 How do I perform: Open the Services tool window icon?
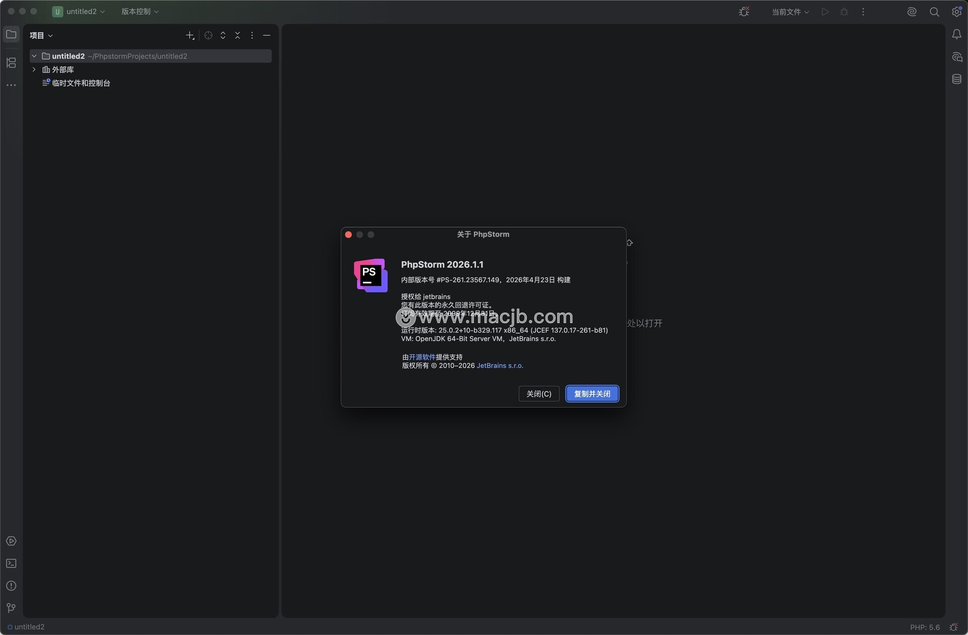[11, 541]
